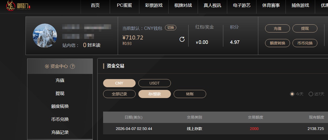Click the 额度转换 button in the account header

click(x=278, y=43)
